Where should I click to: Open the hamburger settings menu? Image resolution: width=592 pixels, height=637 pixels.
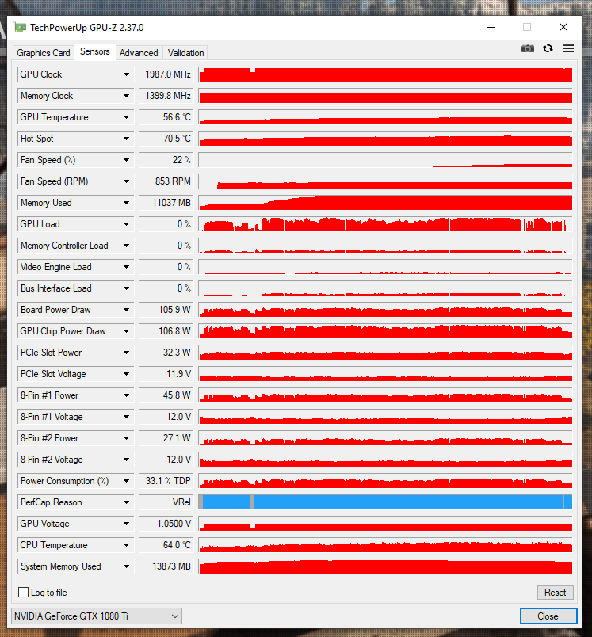568,49
